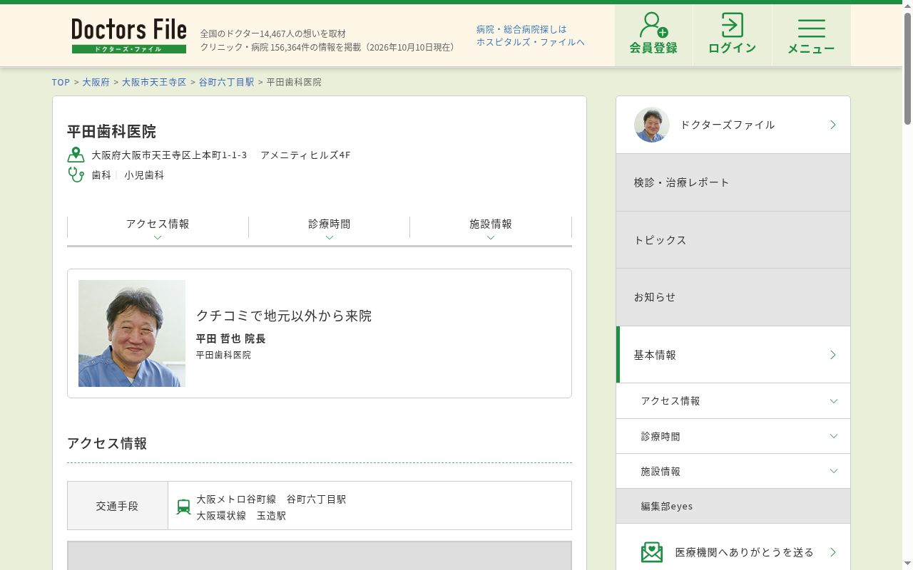Click アメニティヒルズ4F building name
Viewport: 913px width, 570px height.
[305, 155]
